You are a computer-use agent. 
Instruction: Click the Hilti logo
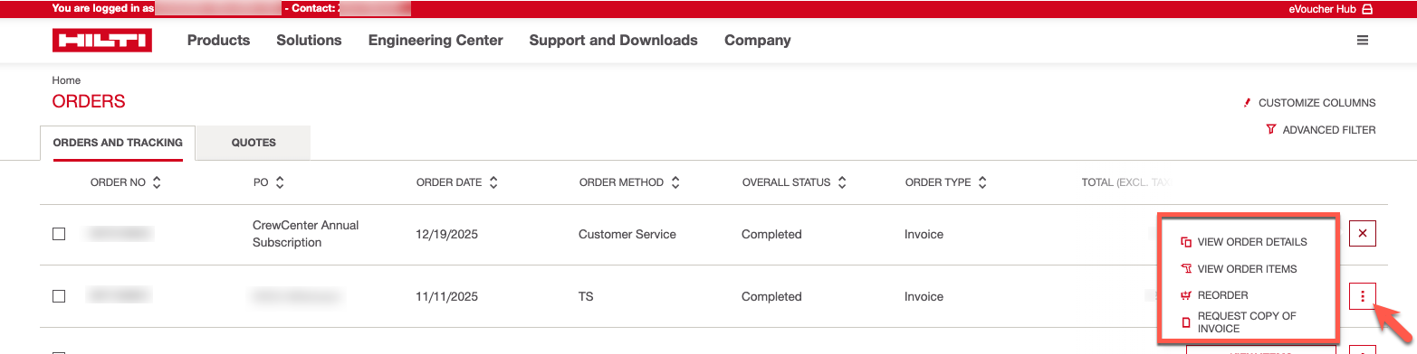point(102,41)
